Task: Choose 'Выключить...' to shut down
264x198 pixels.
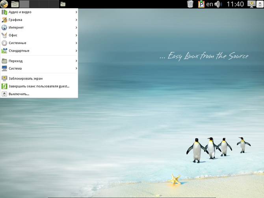Action: click(x=39, y=94)
